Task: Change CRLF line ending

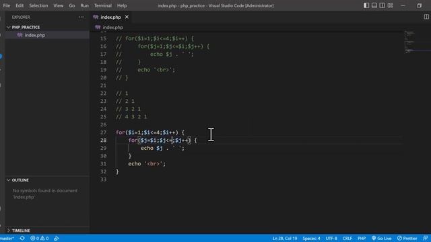Action: coord(347,238)
